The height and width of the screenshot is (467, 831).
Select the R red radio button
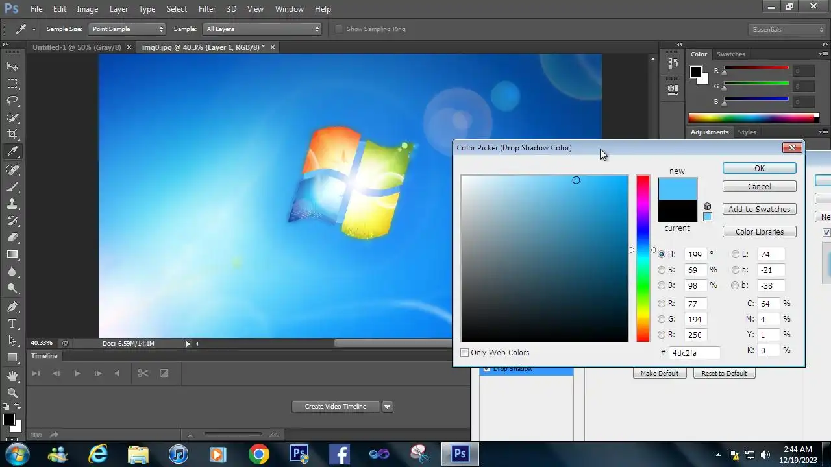(x=662, y=304)
